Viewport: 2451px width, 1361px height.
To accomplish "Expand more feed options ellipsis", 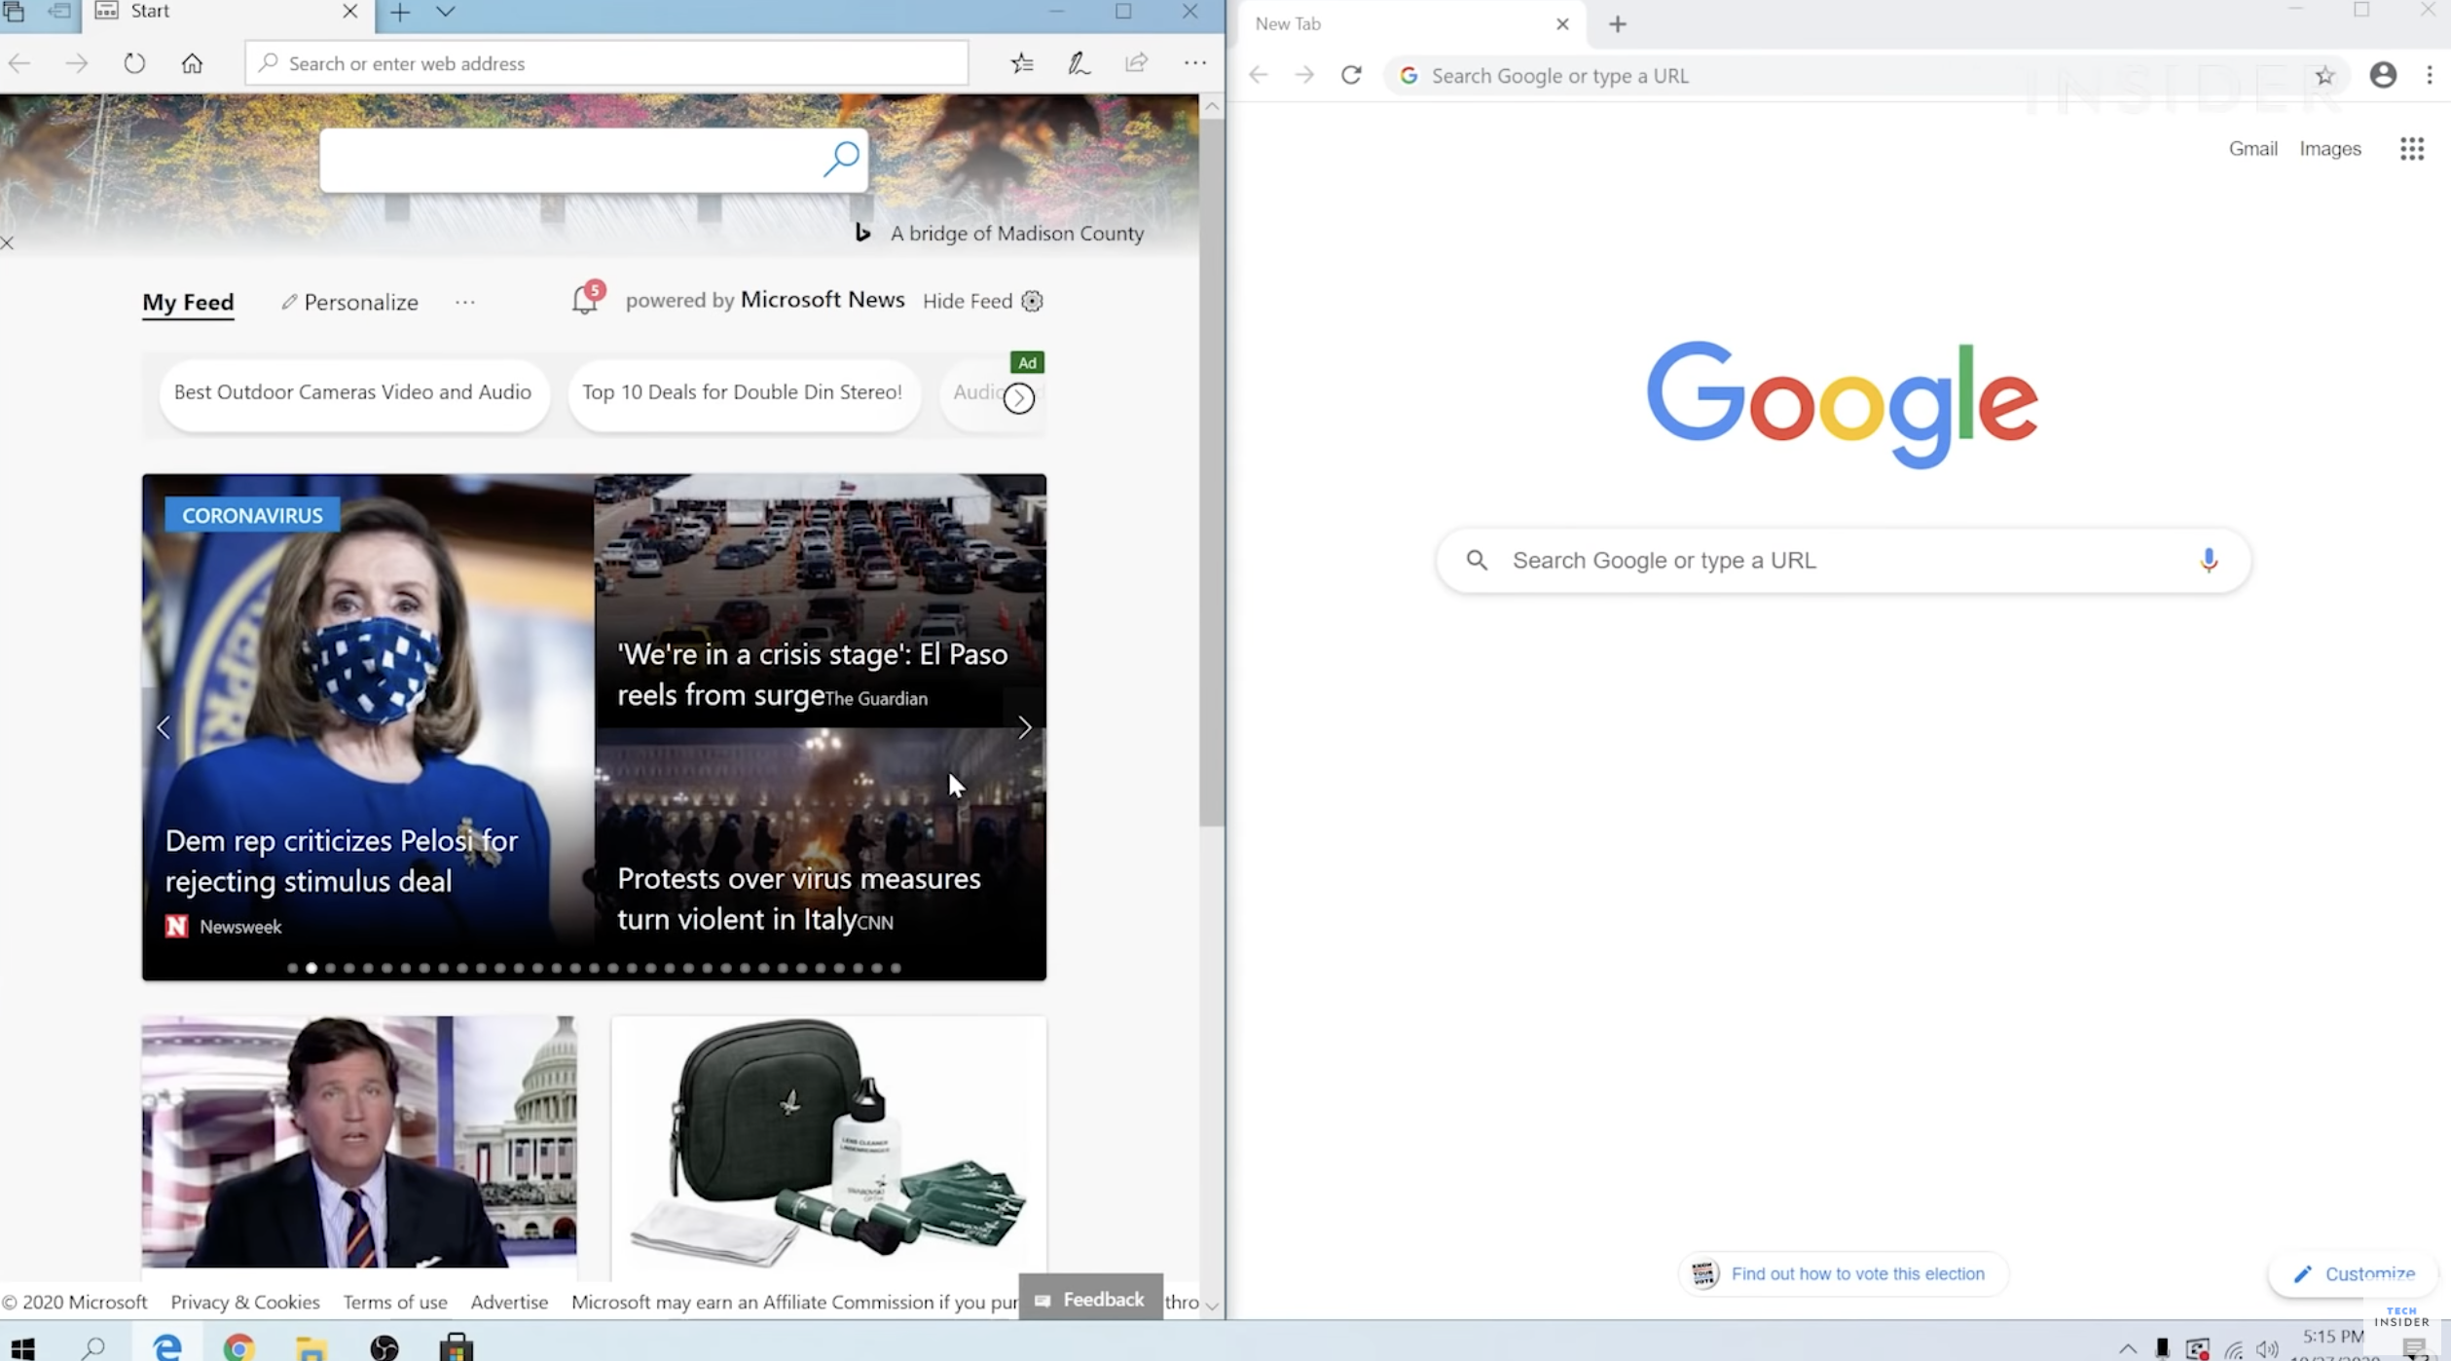I will pyautogui.click(x=465, y=302).
